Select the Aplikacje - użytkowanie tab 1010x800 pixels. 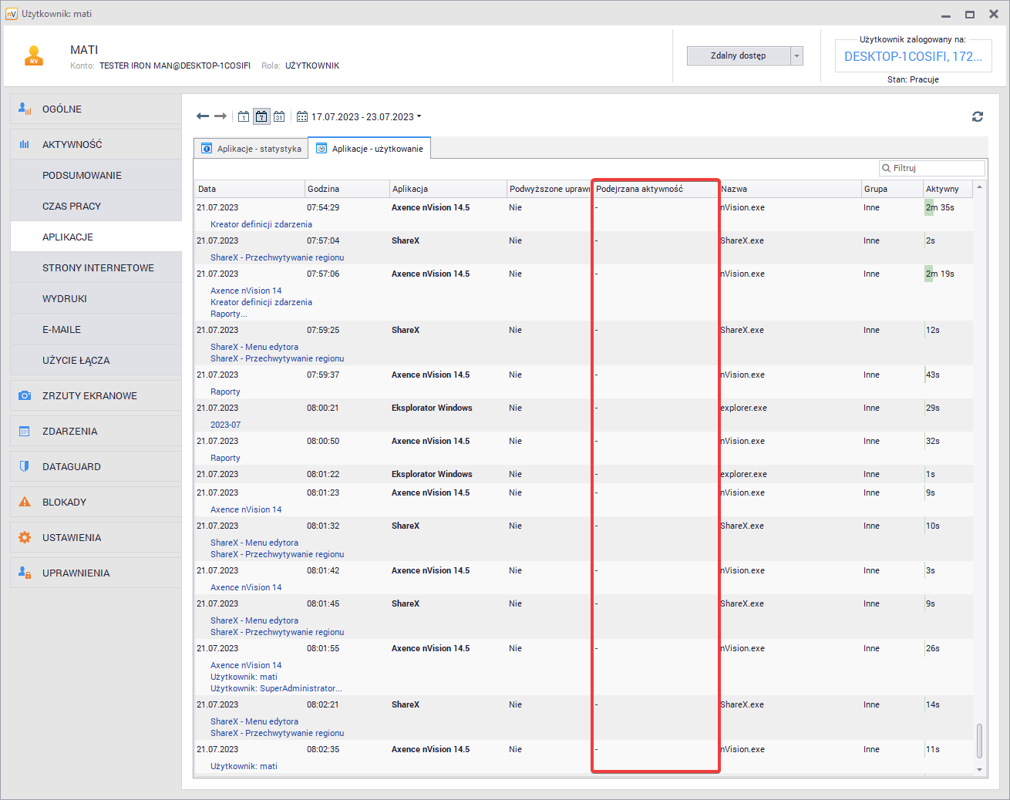(369, 149)
